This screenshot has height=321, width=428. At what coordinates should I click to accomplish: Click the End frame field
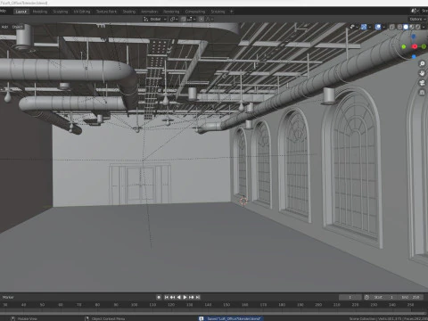411,297
